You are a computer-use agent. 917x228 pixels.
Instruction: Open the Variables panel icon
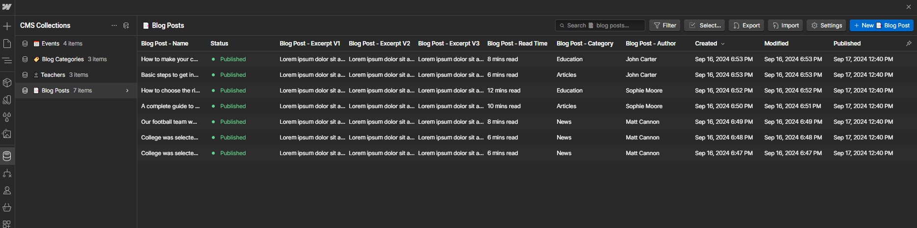[x=7, y=100]
